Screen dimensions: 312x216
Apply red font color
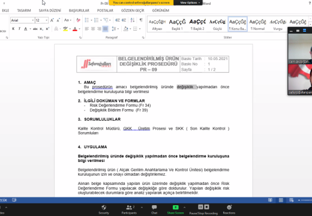[75, 29]
